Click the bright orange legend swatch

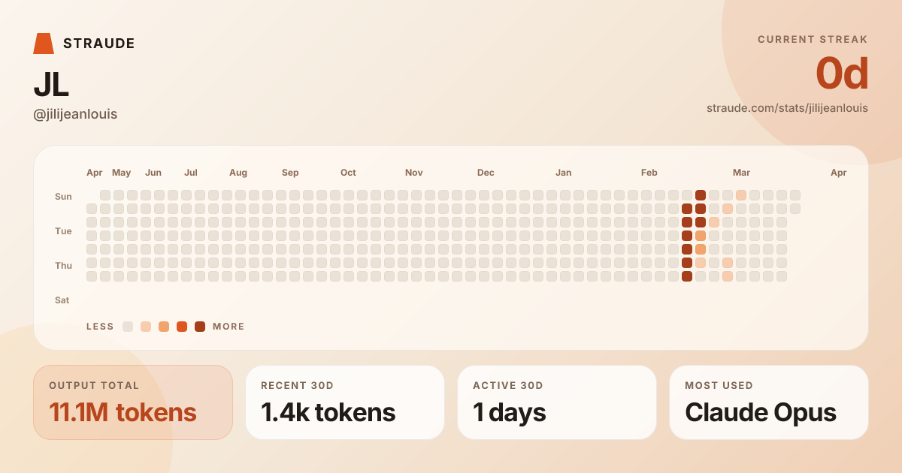tap(182, 327)
